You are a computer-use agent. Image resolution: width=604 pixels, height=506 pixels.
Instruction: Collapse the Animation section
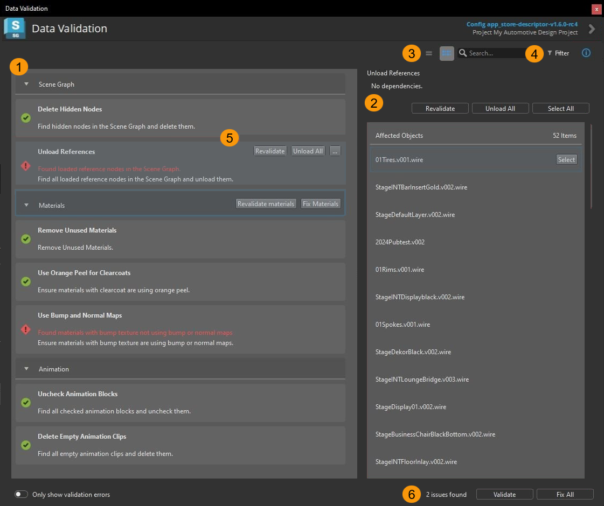click(x=26, y=369)
